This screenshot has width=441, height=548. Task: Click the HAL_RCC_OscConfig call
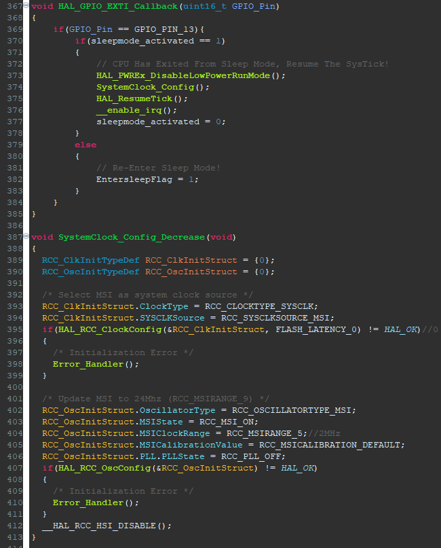point(104,468)
